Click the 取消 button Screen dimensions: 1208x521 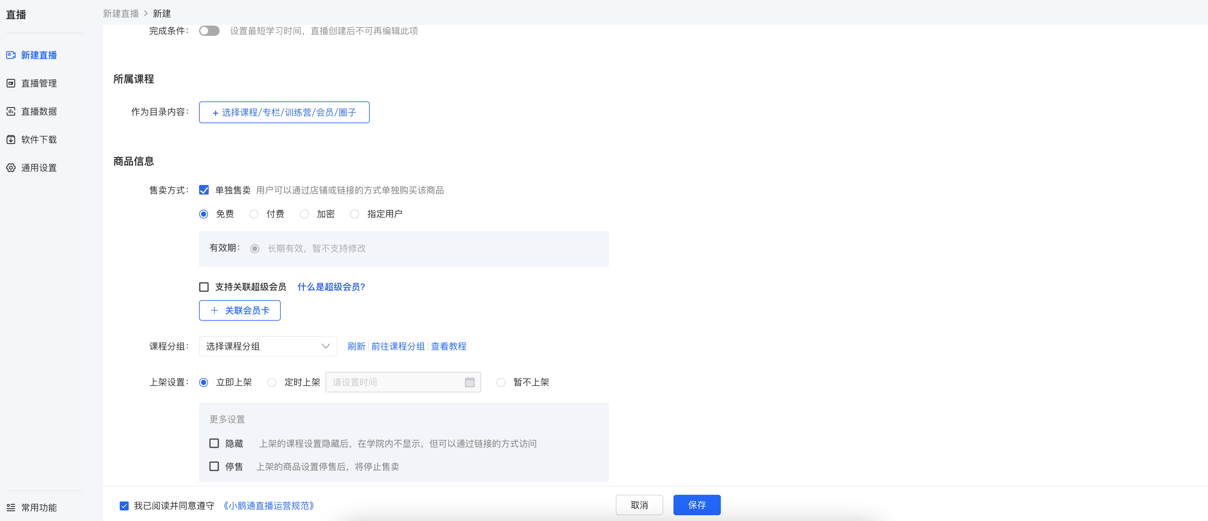tap(639, 505)
